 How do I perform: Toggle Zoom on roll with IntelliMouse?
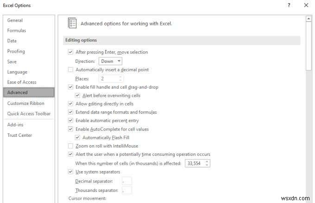[70, 146]
